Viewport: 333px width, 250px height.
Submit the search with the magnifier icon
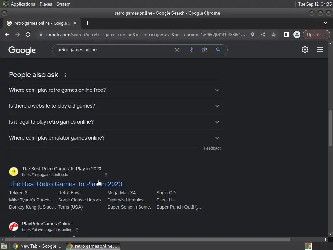(218, 50)
